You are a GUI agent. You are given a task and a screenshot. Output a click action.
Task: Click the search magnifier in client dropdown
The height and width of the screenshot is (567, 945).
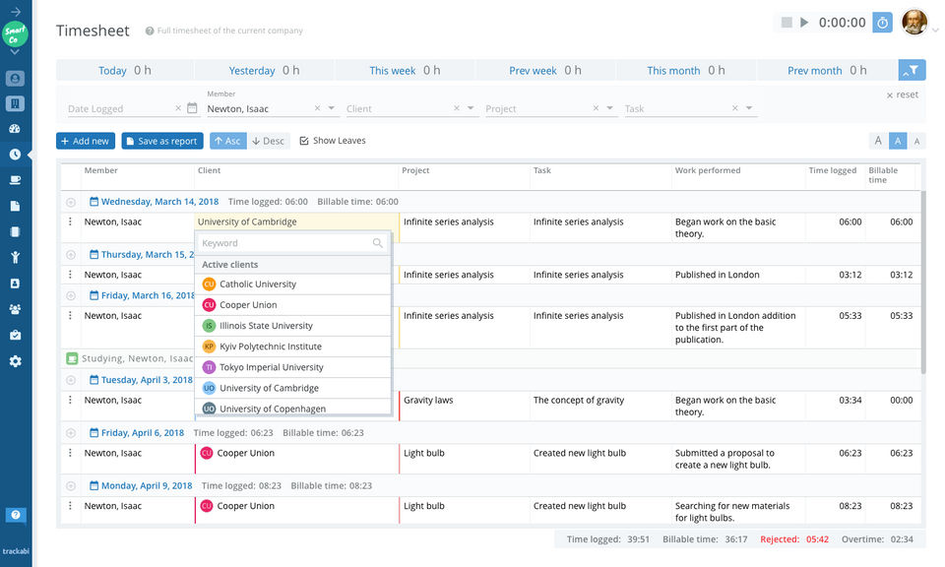[x=378, y=243]
